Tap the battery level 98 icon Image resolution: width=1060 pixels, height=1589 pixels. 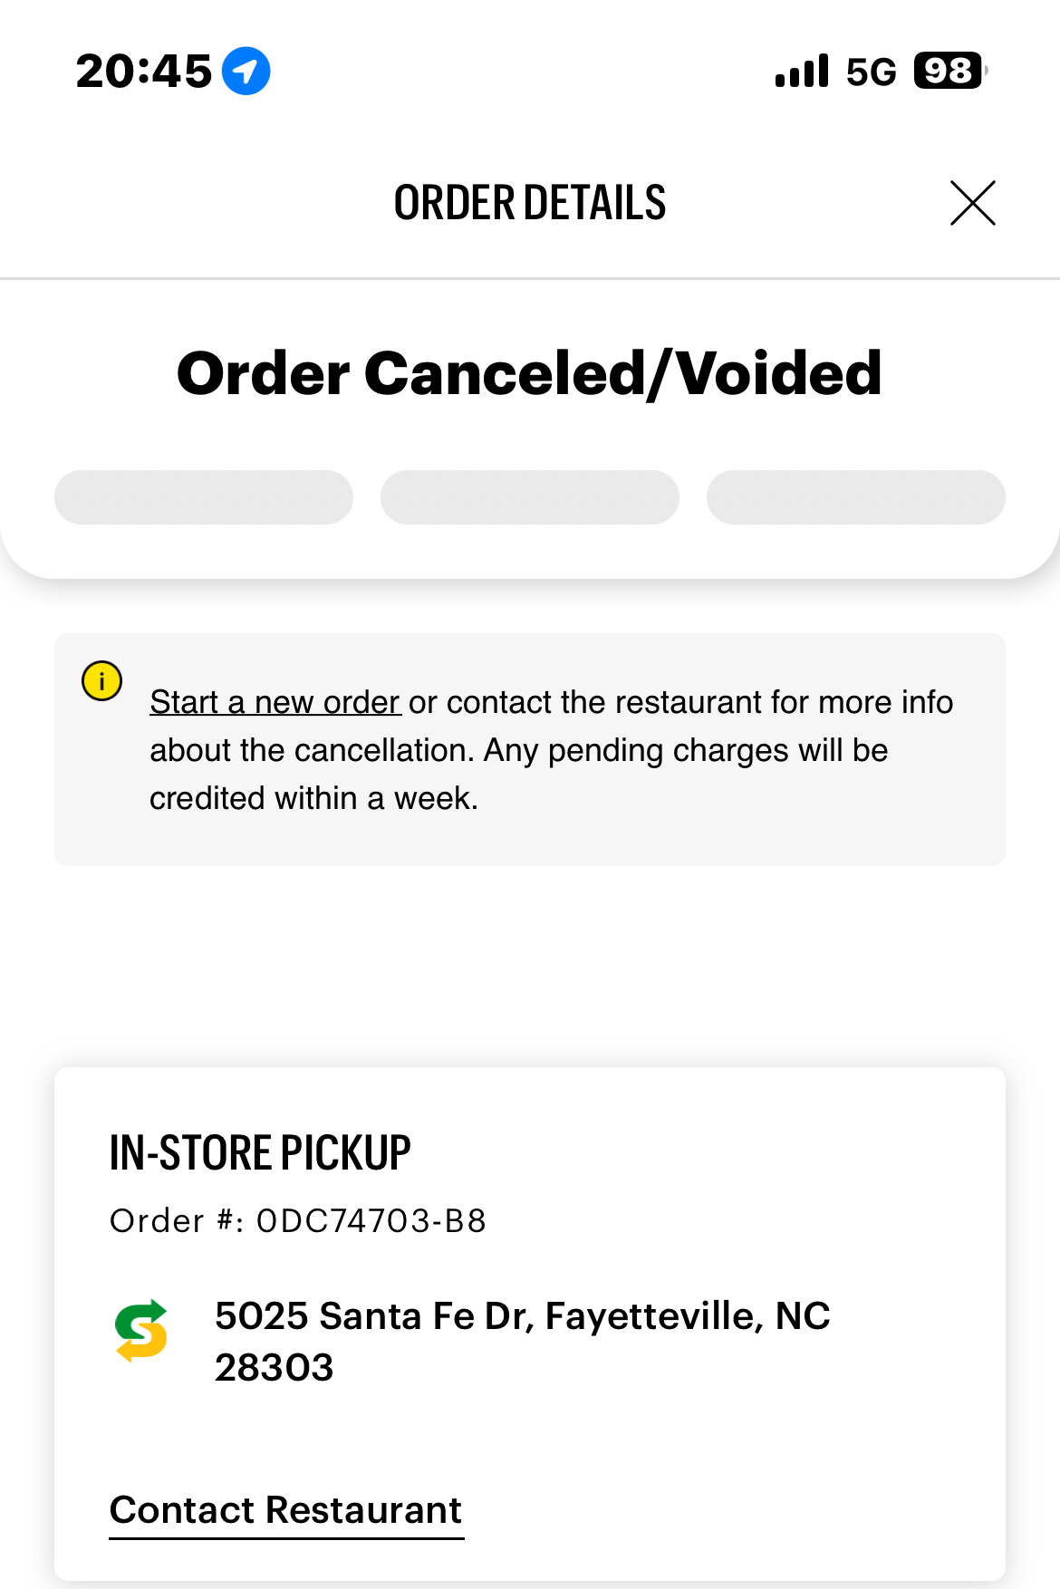[949, 71]
